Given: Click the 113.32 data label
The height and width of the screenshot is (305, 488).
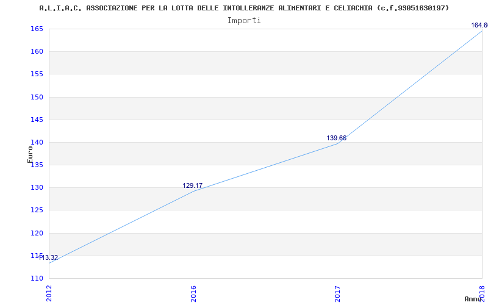Looking at the screenshot, I should click(x=49, y=257).
